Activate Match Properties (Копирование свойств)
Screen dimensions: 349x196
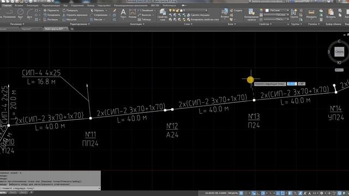[251, 15]
